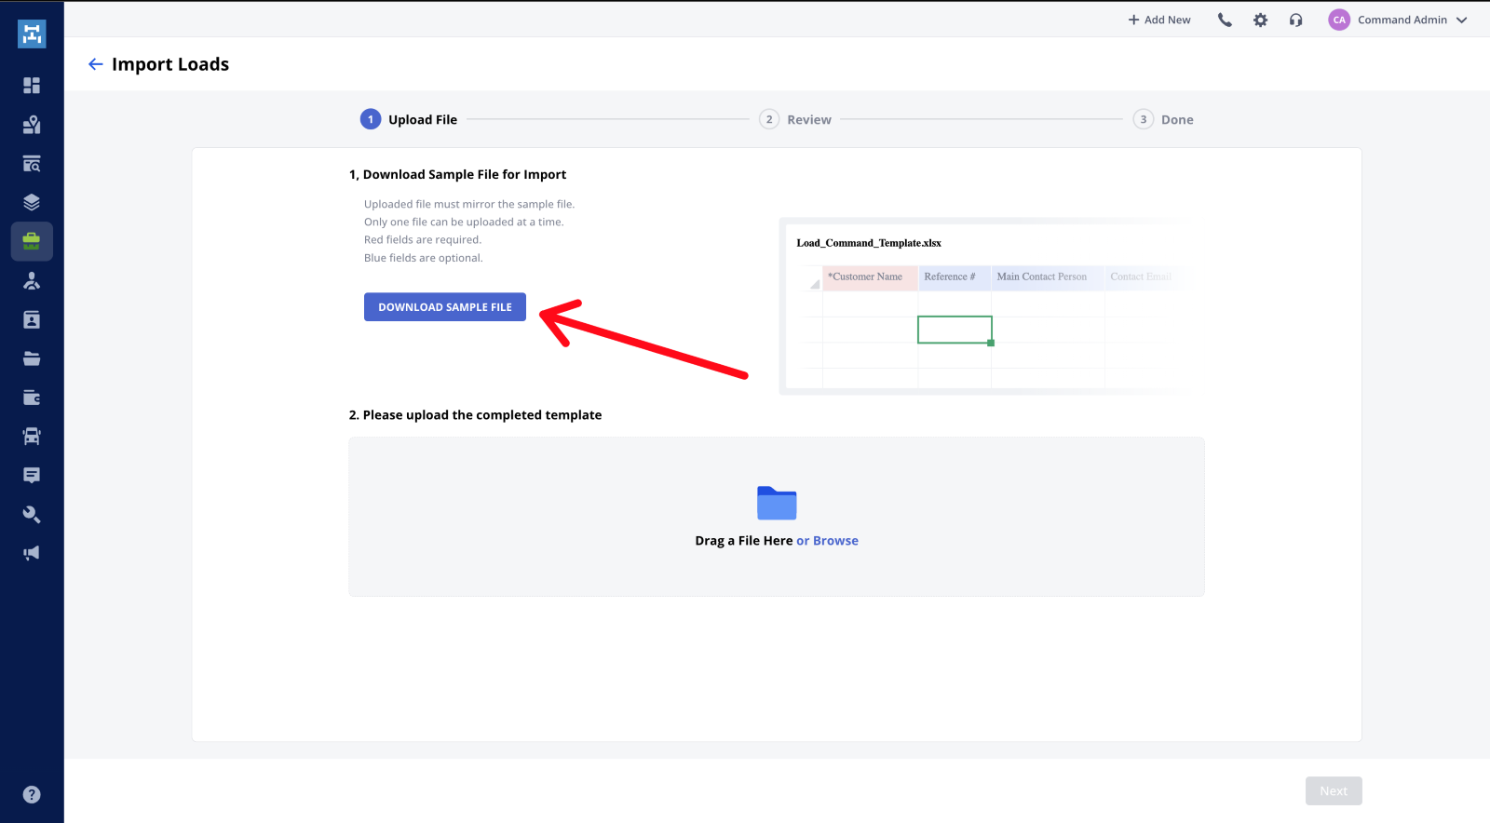Viewport: 1490px width, 823px height.
Task: Click the Load_Command_Template.xlsx preview image
Action: click(x=987, y=306)
